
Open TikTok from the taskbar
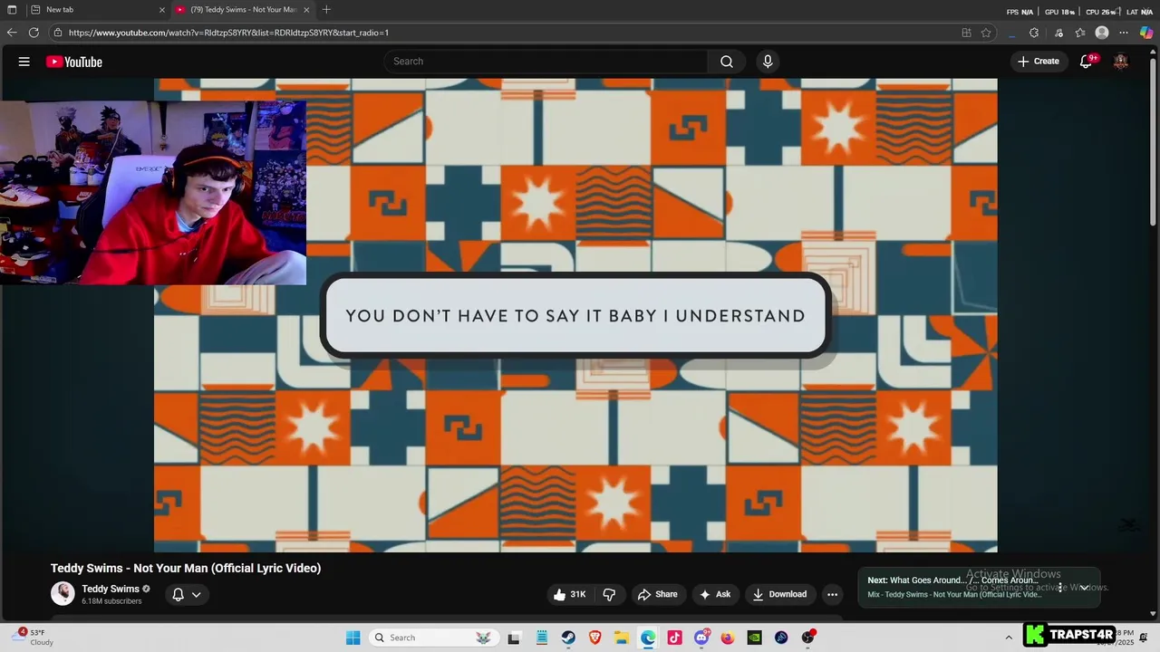click(674, 638)
